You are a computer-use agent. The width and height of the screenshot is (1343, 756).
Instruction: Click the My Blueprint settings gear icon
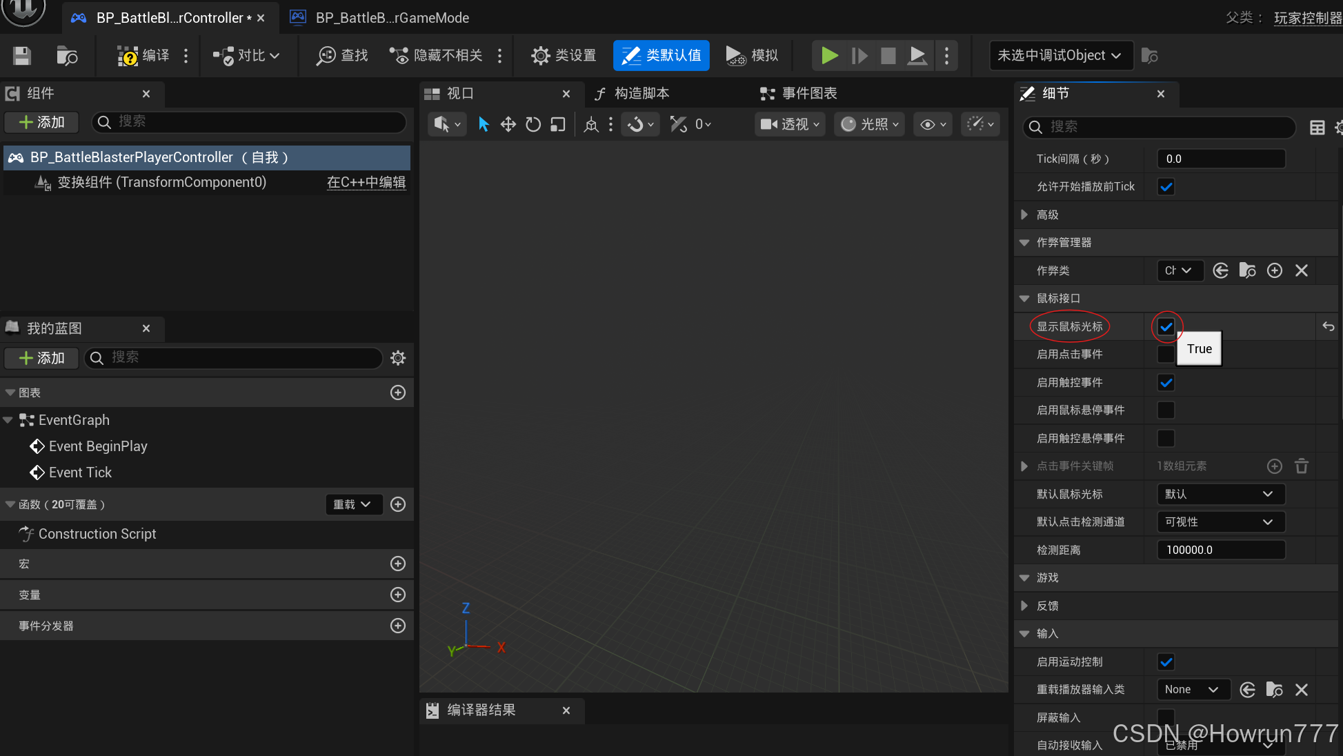(x=398, y=357)
